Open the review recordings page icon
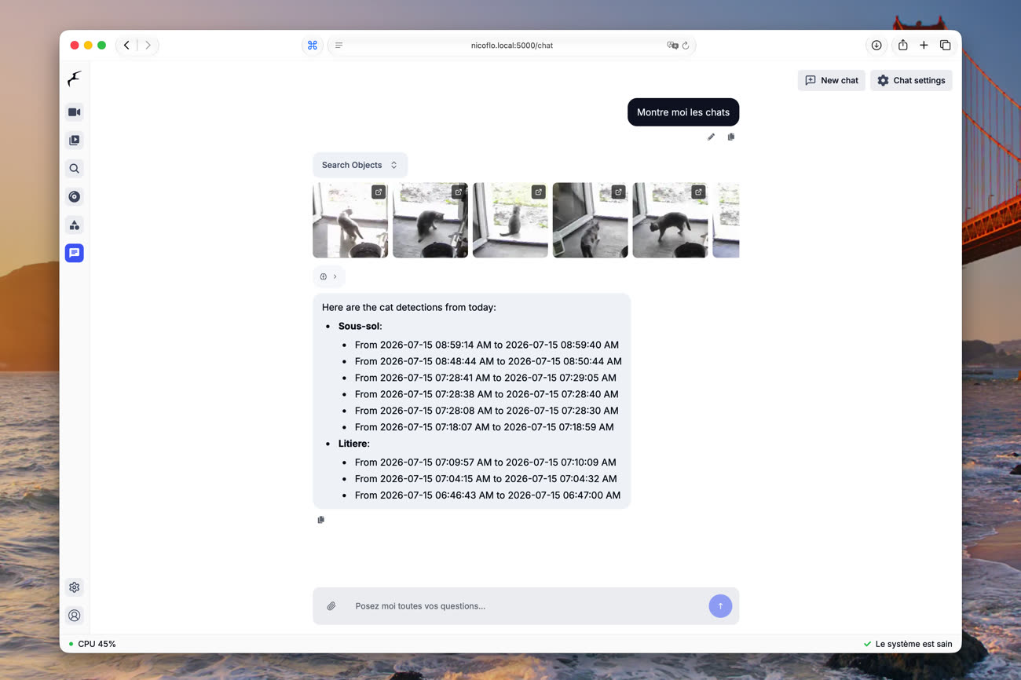The height and width of the screenshot is (680, 1021). pyautogui.click(x=75, y=141)
